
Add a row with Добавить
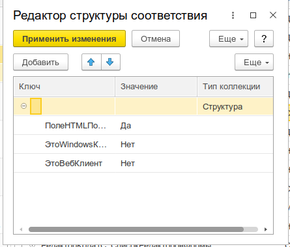tap(40, 62)
